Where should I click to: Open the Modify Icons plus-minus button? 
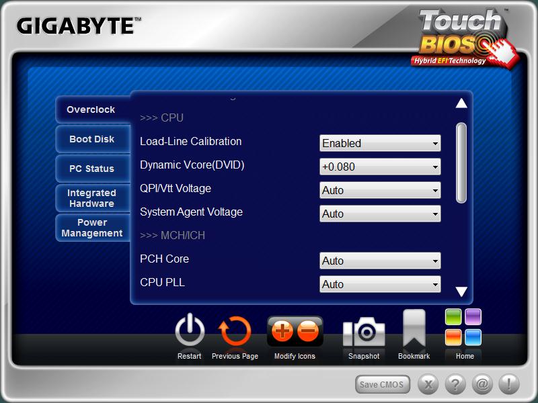click(x=295, y=332)
